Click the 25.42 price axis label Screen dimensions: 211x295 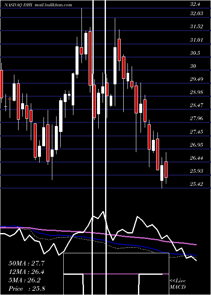click(x=197, y=184)
